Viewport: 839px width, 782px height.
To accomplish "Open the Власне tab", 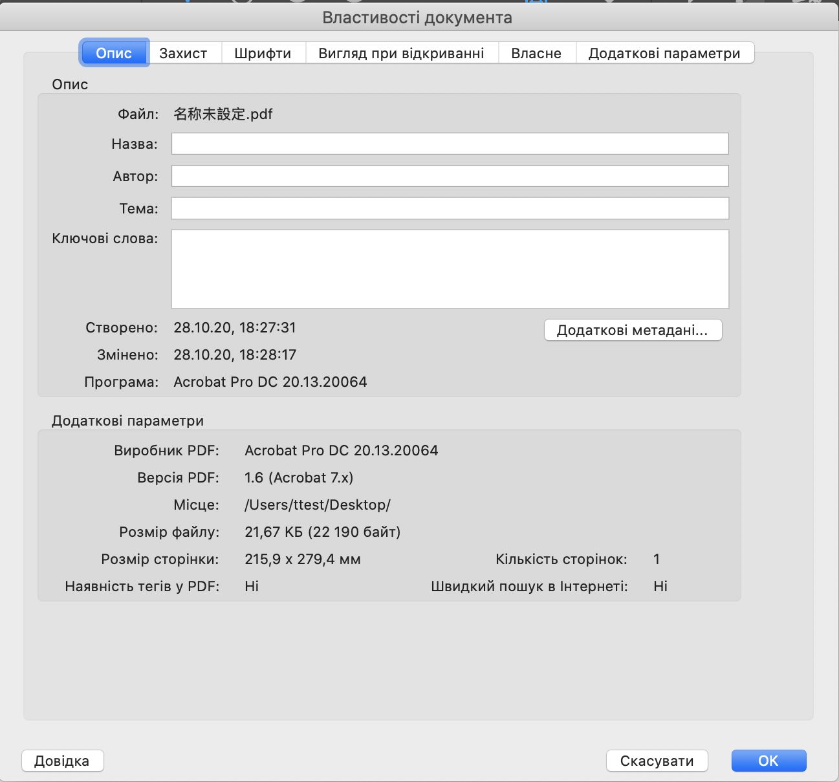I will point(536,53).
